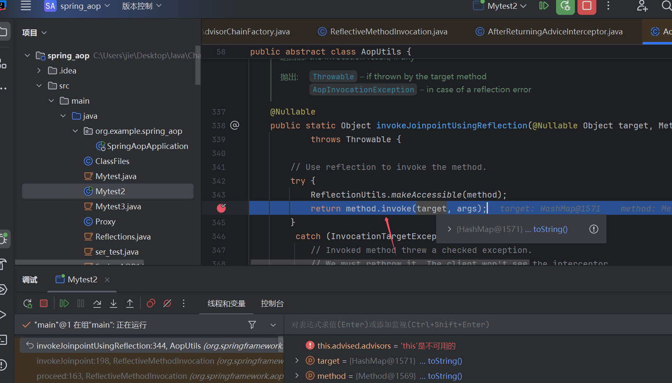Image resolution: width=672 pixels, height=383 pixels.
Task: Select the Proxy class
Action: coord(100,221)
